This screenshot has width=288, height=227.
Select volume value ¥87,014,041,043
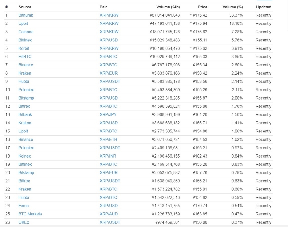pos(165,15)
